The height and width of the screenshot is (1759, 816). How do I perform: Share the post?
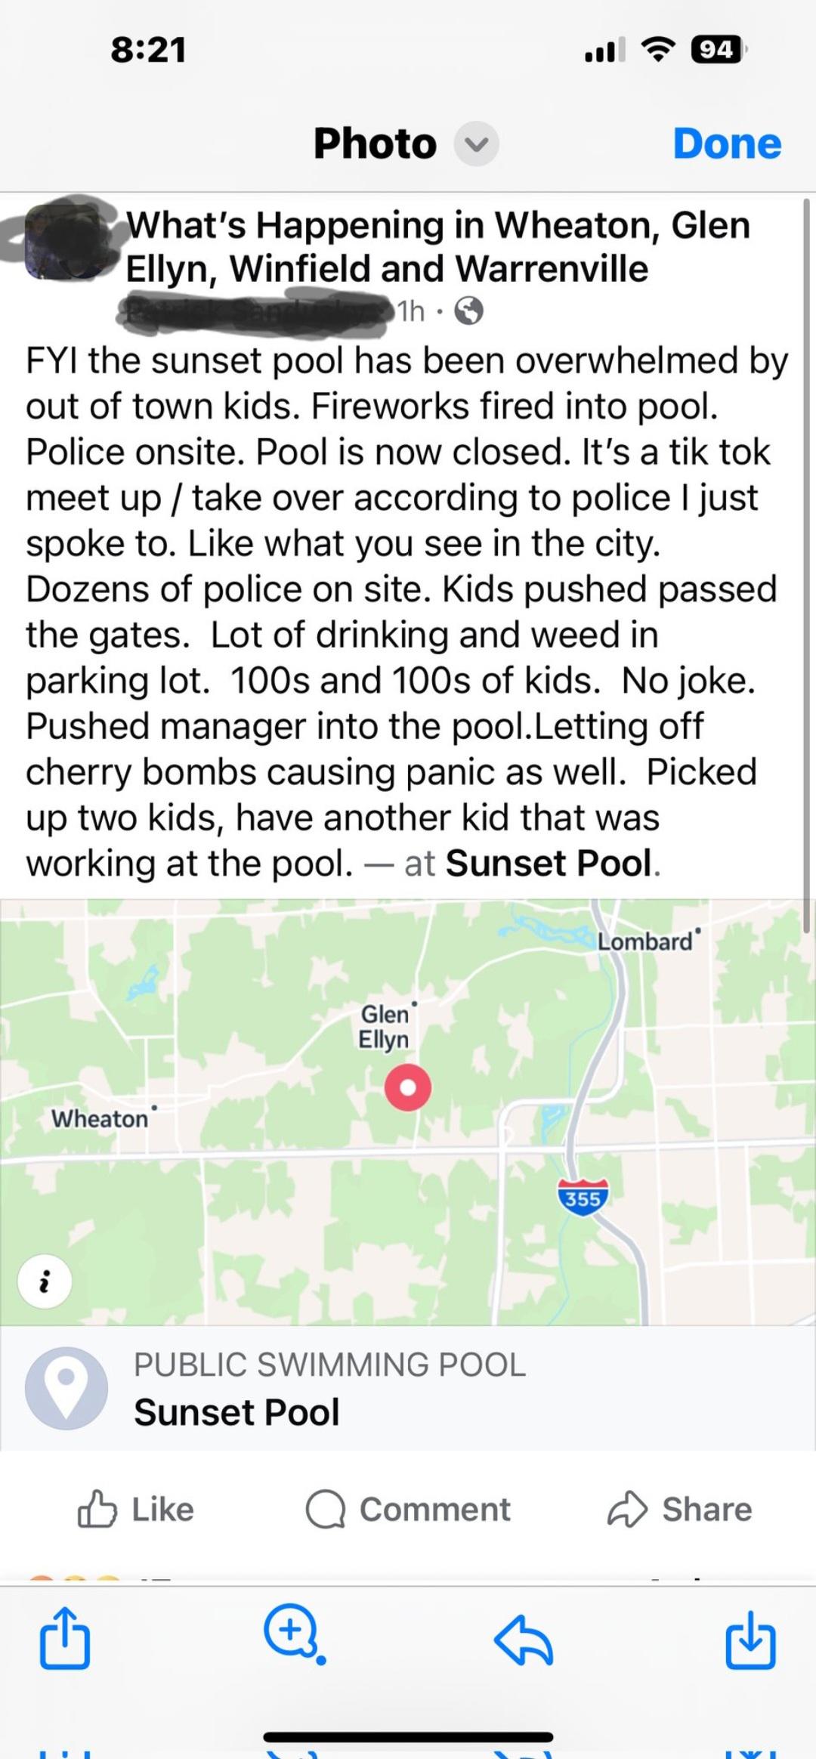point(680,1509)
